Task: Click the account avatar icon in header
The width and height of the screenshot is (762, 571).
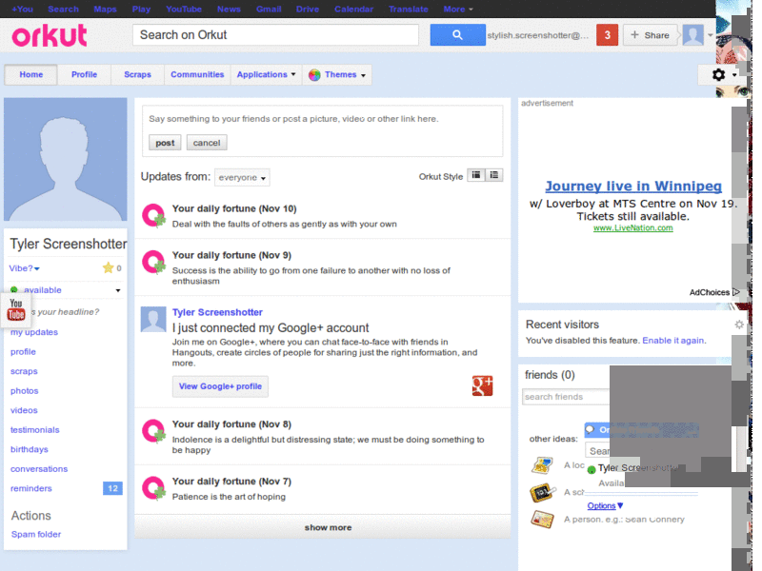Action: click(692, 35)
